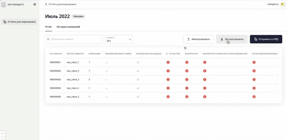Focus the ID или логин клиента search field
Image resolution: width=287 pixels, height=140 pixels.
(x=75, y=39)
